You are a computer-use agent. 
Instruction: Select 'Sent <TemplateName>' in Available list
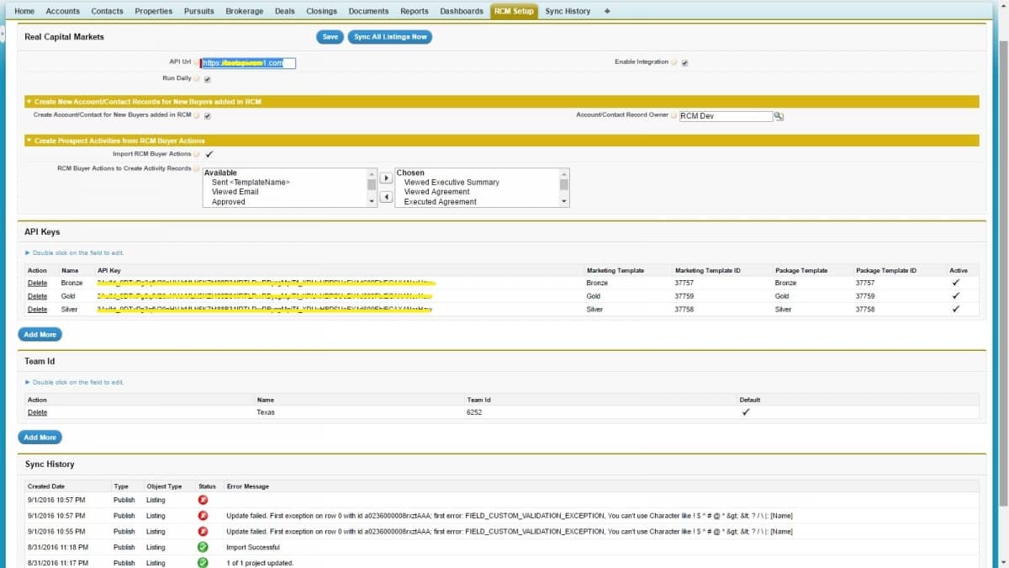point(251,182)
